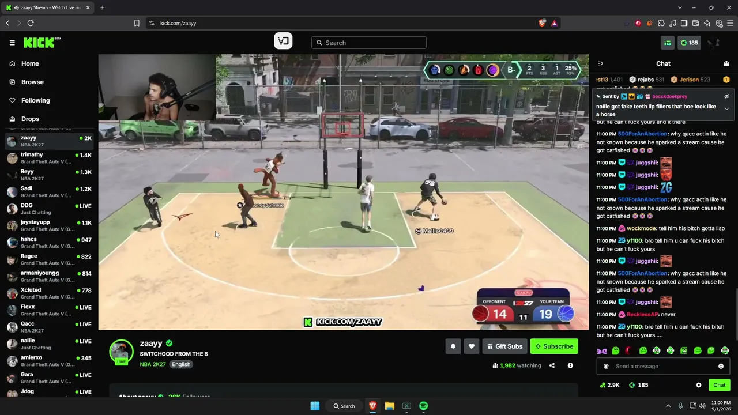
Task: Select jaystayupp channel in sidebar
Action: click(49, 225)
